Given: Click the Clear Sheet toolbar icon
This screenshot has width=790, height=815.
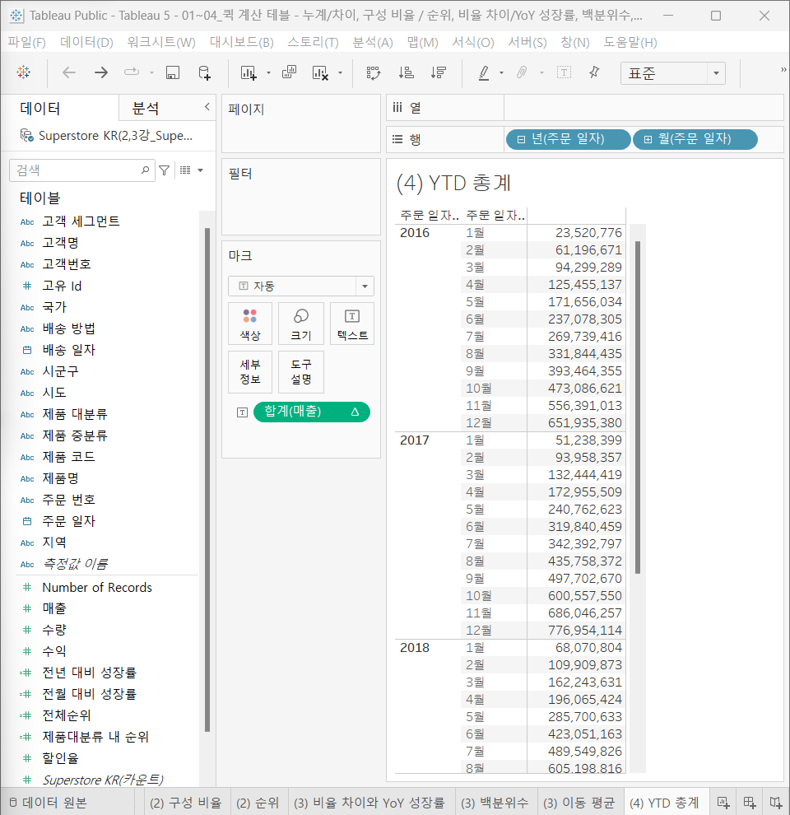Looking at the screenshot, I should coord(319,72).
